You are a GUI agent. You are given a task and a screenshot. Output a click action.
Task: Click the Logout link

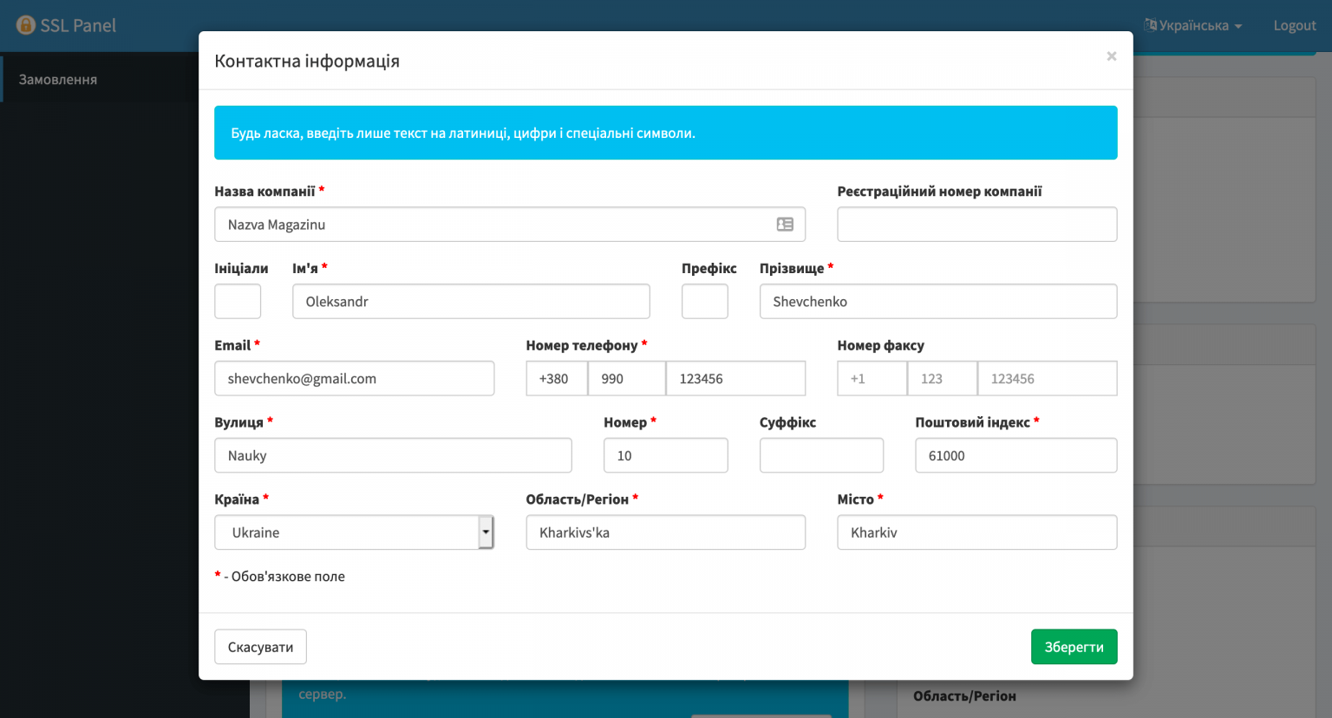tap(1294, 25)
